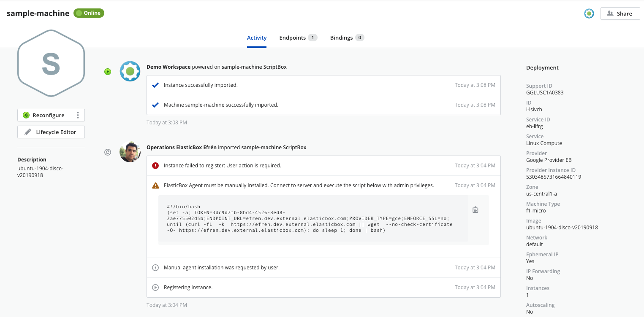The height and width of the screenshot is (317, 644).
Task: Click the red error icon for failed registration
Action: pos(155,166)
